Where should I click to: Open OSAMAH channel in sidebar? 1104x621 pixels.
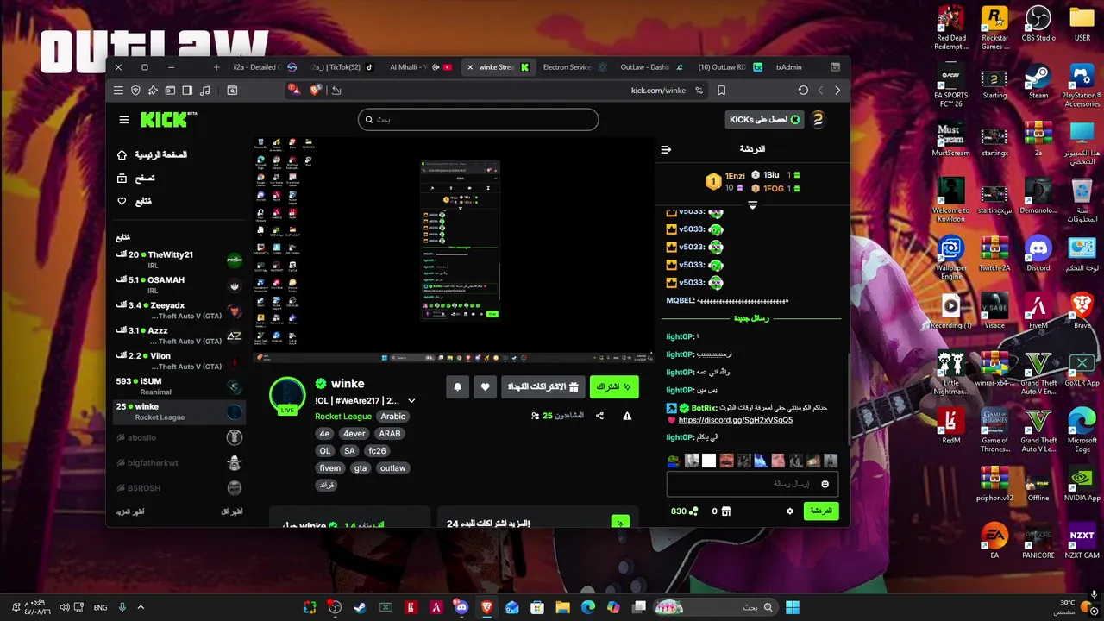point(179,285)
